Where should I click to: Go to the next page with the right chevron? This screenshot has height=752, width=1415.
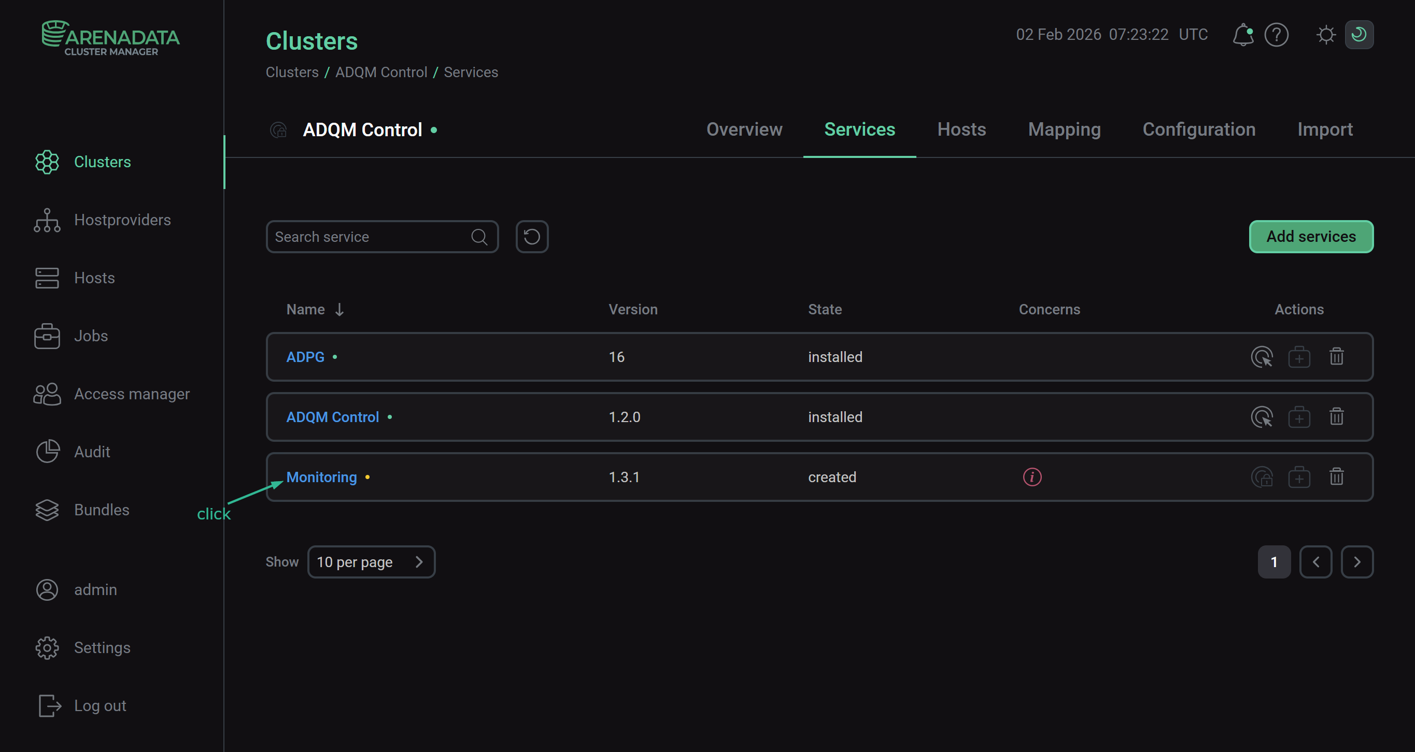coord(1357,561)
